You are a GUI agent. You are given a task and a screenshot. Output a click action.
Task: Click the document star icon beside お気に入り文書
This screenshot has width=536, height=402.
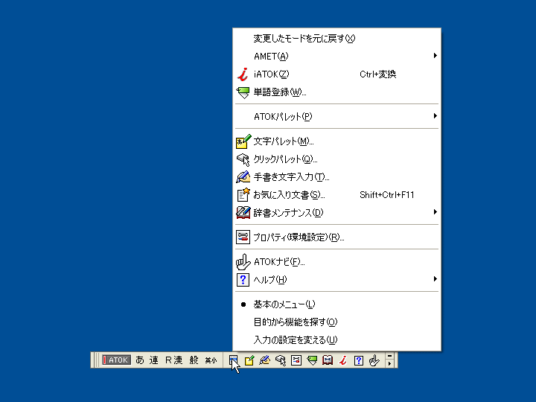coord(243,195)
